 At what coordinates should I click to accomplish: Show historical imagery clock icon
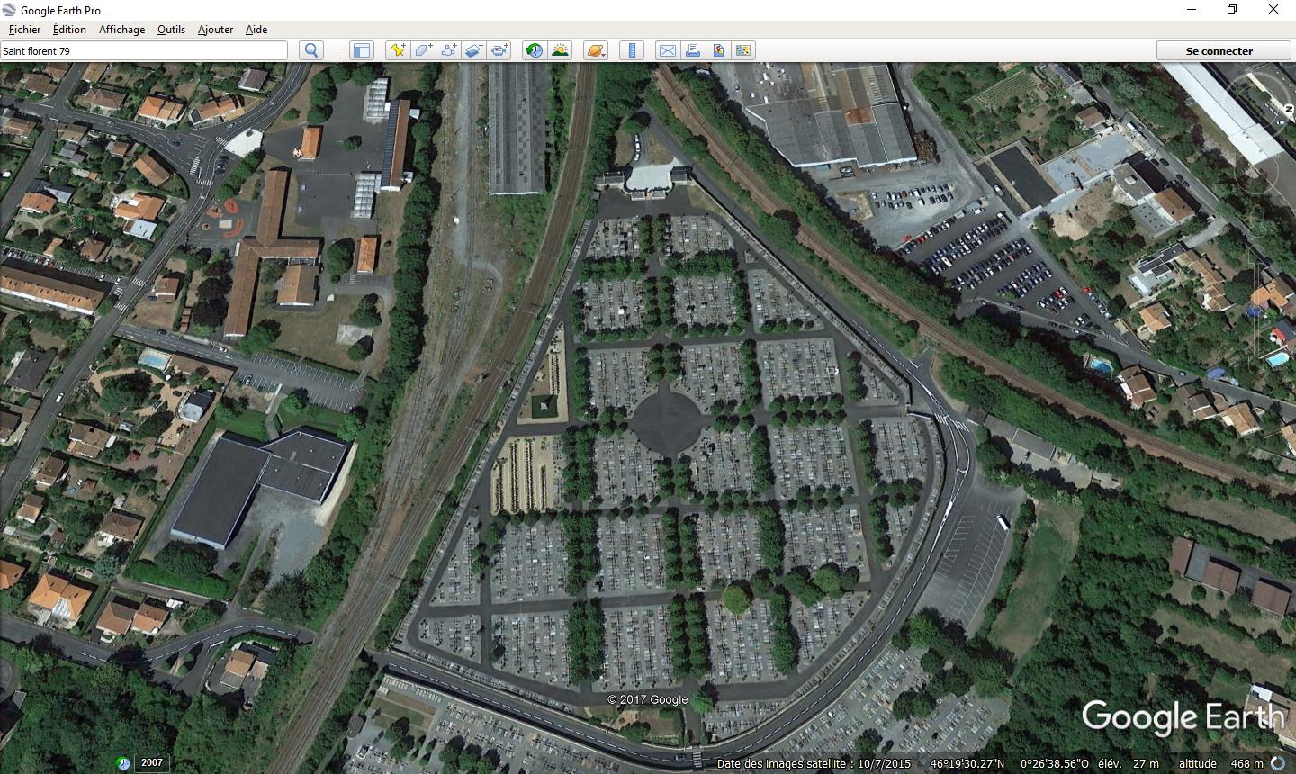pos(535,50)
